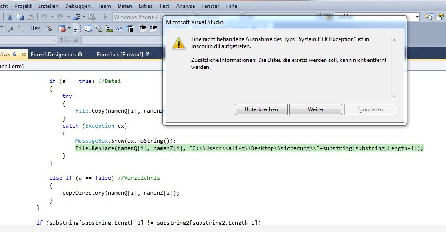Click the Step Over debug icon
Viewport: 446px width, 232px height.
click(x=10, y=28)
